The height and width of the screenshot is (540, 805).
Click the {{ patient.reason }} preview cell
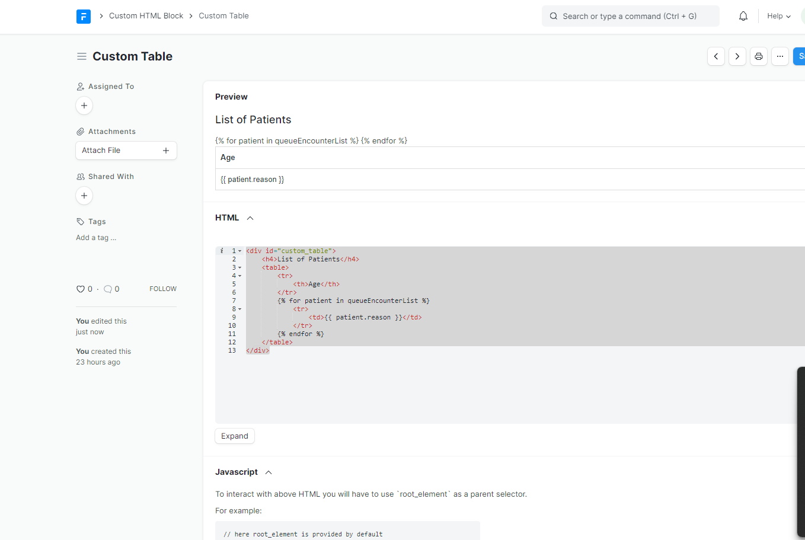[x=510, y=180]
